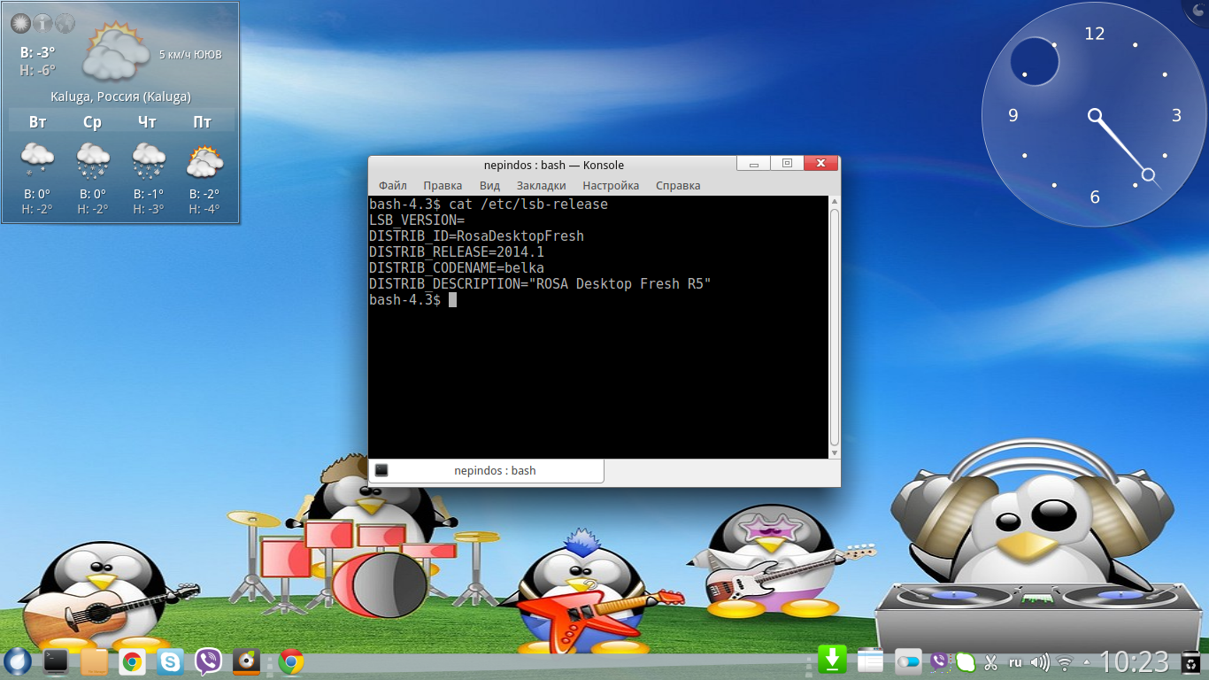Select the Пт forecast day in weather widget
The height and width of the screenshot is (680, 1209).
click(202, 122)
